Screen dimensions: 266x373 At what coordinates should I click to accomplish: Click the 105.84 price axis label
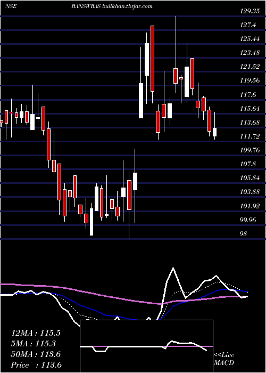coord(250,178)
